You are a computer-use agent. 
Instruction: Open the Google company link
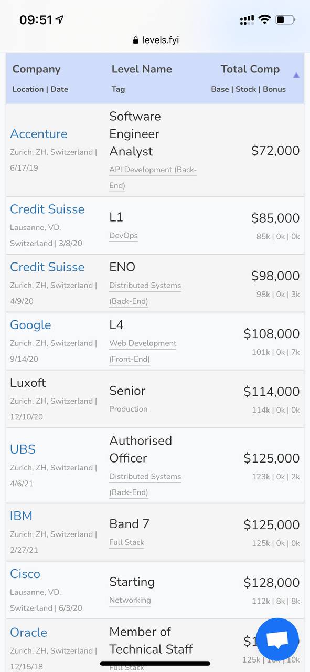pos(30,325)
